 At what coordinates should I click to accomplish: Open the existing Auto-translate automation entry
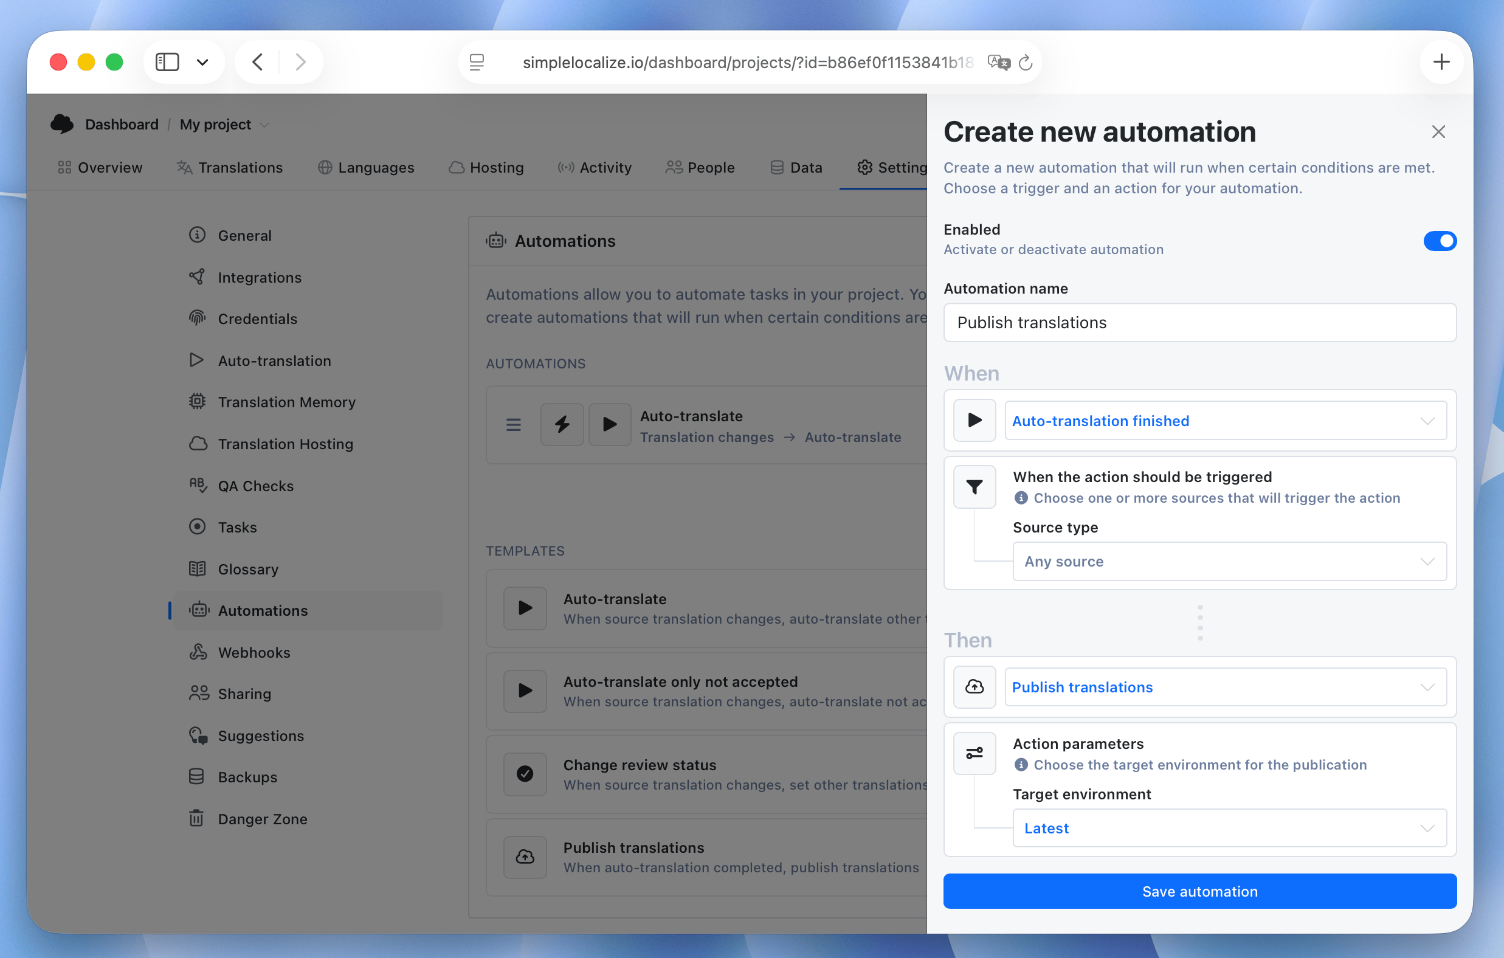click(x=706, y=425)
